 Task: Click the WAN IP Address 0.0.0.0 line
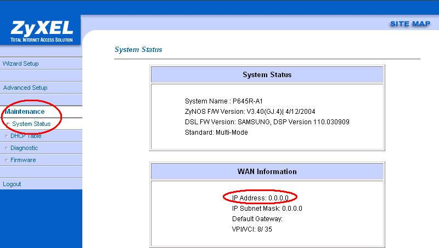click(x=260, y=198)
